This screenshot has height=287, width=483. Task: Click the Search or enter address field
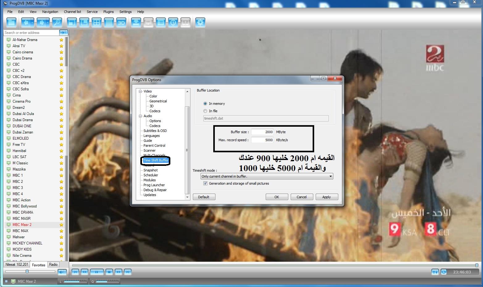31,33
